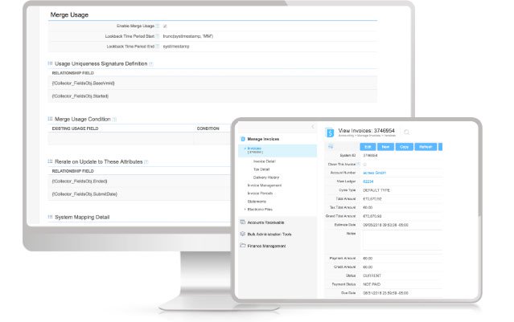Open the View Ledger 62234 link
Image resolution: width=514 pixels, height=322 pixels.
click(x=368, y=181)
